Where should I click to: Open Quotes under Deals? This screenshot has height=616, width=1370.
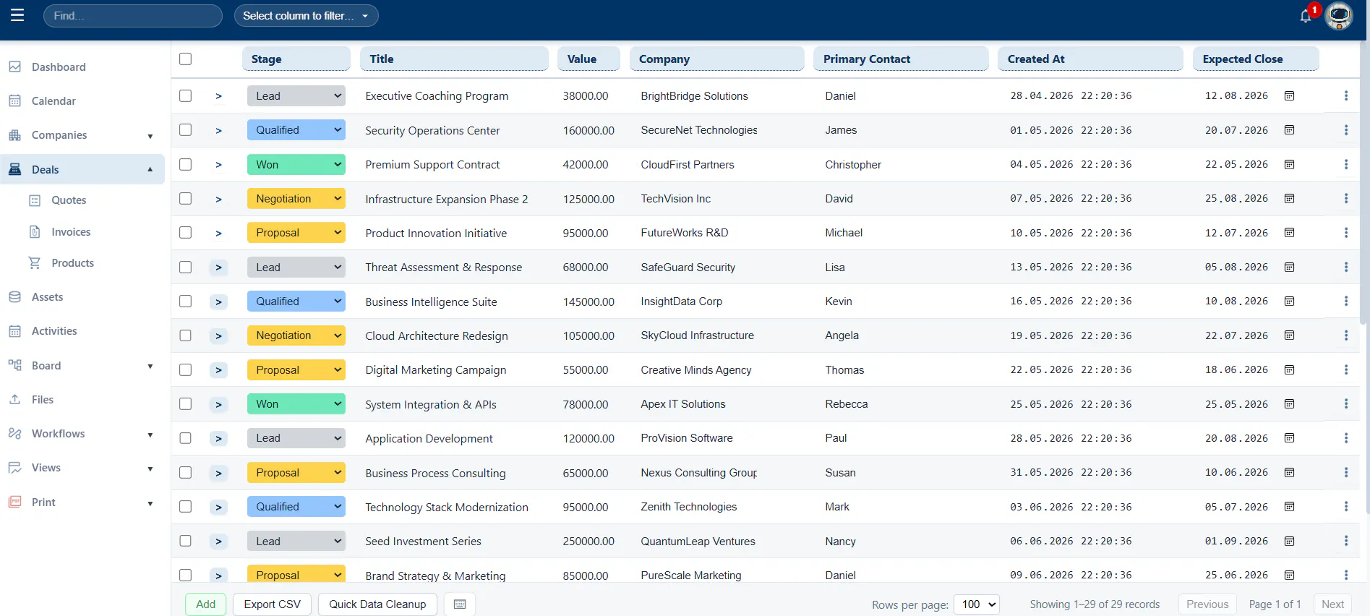tap(69, 200)
